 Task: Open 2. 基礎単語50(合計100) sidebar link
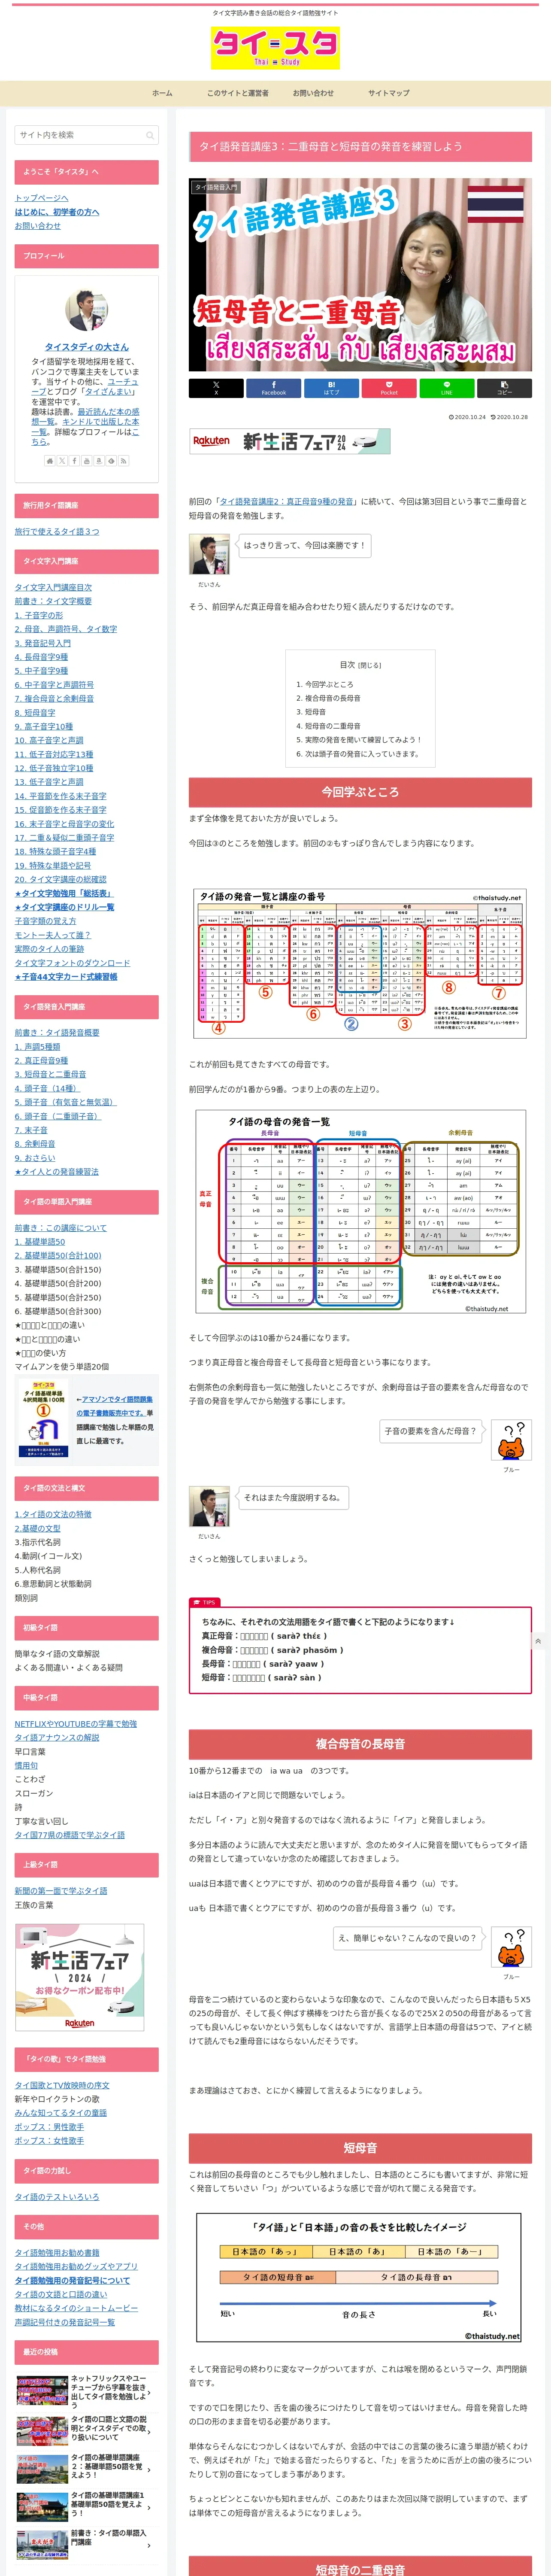click(58, 1256)
